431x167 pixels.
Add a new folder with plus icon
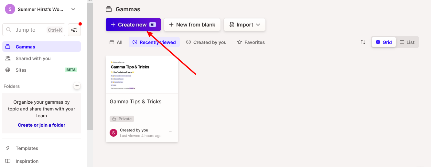pyautogui.click(x=77, y=86)
